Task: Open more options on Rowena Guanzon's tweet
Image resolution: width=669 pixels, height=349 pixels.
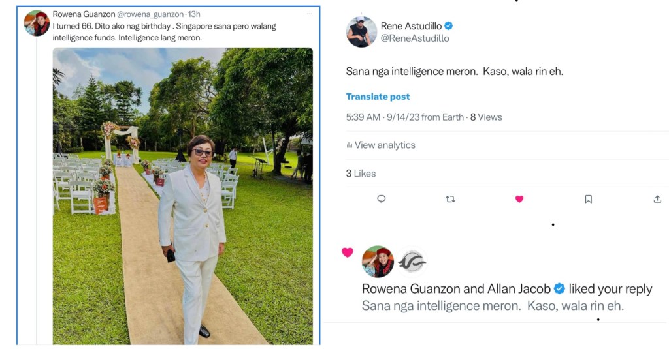Action: [x=309, y=14]
